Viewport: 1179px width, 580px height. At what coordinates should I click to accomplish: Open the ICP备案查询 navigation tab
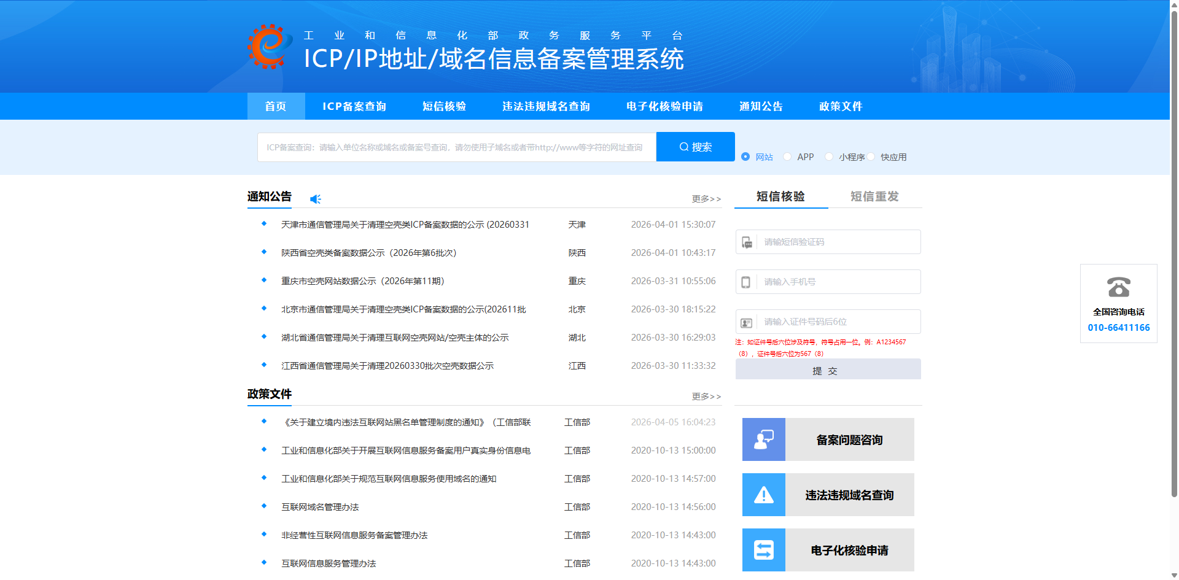(354, 106)
